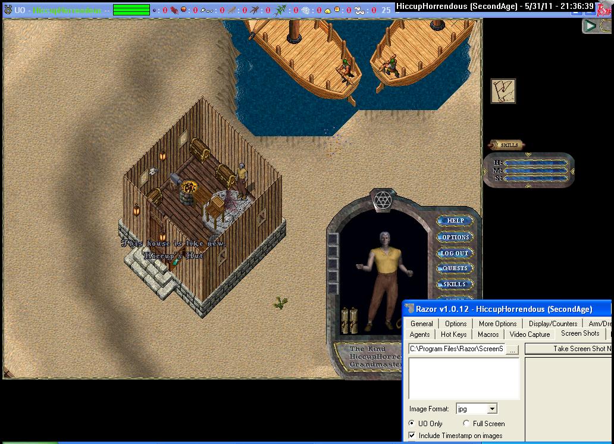Open the rolled Skills scroll gump
The height and width of the screenshot is (444, 614).
click(x=507, y=145)
